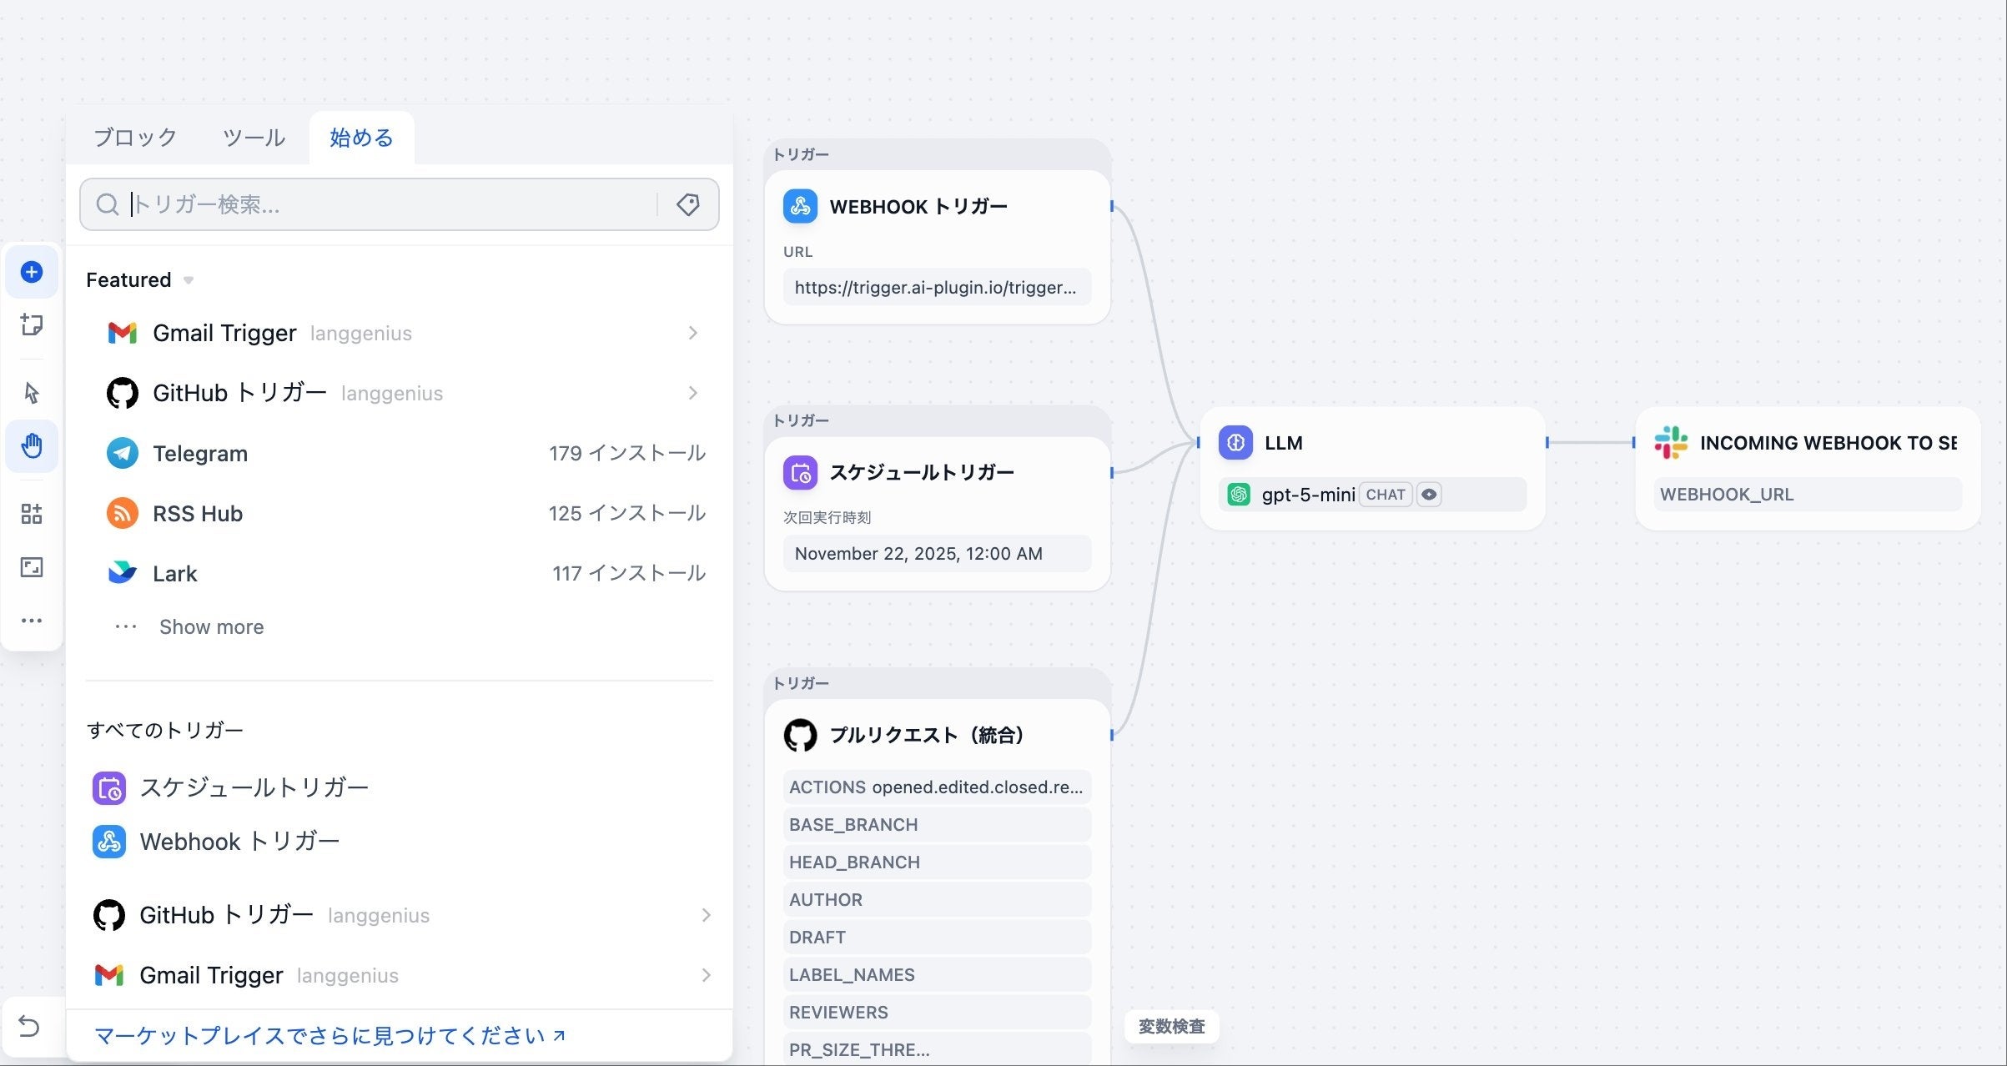
Task: Click the 変数検査 button
Action: 1171,1027
